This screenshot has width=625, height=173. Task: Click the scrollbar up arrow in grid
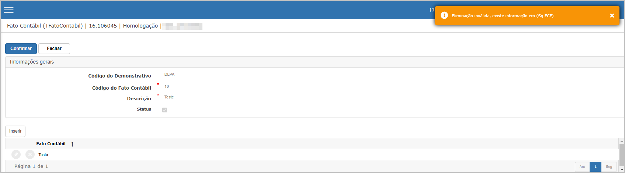click(x=622, y=141)
